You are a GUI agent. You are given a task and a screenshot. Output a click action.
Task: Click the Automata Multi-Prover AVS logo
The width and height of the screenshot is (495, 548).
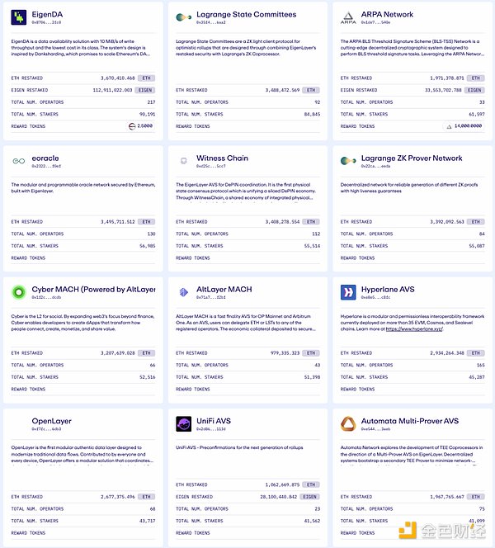click(347, 424)
